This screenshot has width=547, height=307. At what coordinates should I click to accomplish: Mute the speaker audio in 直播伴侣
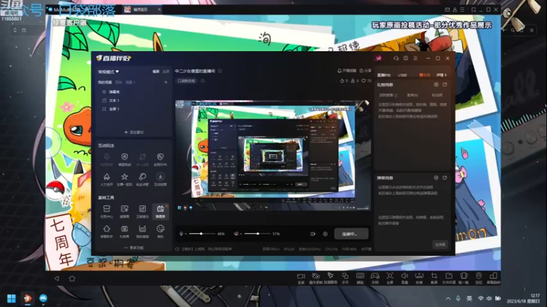236,234
